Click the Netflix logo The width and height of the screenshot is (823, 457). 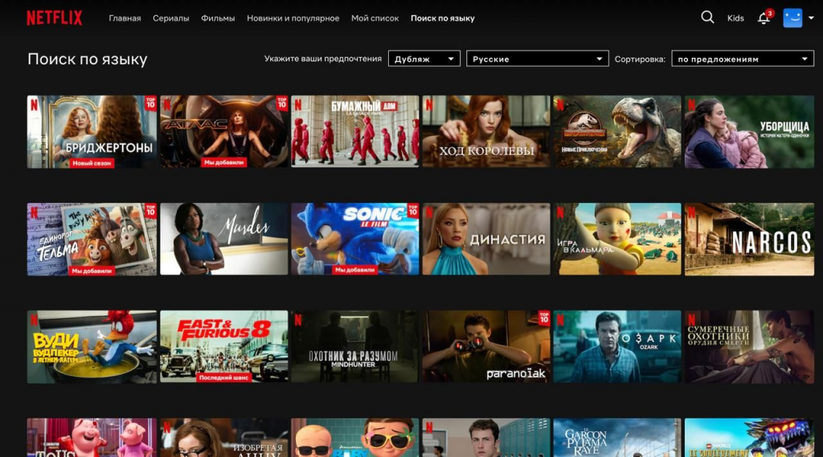click(x=55, y=18)
